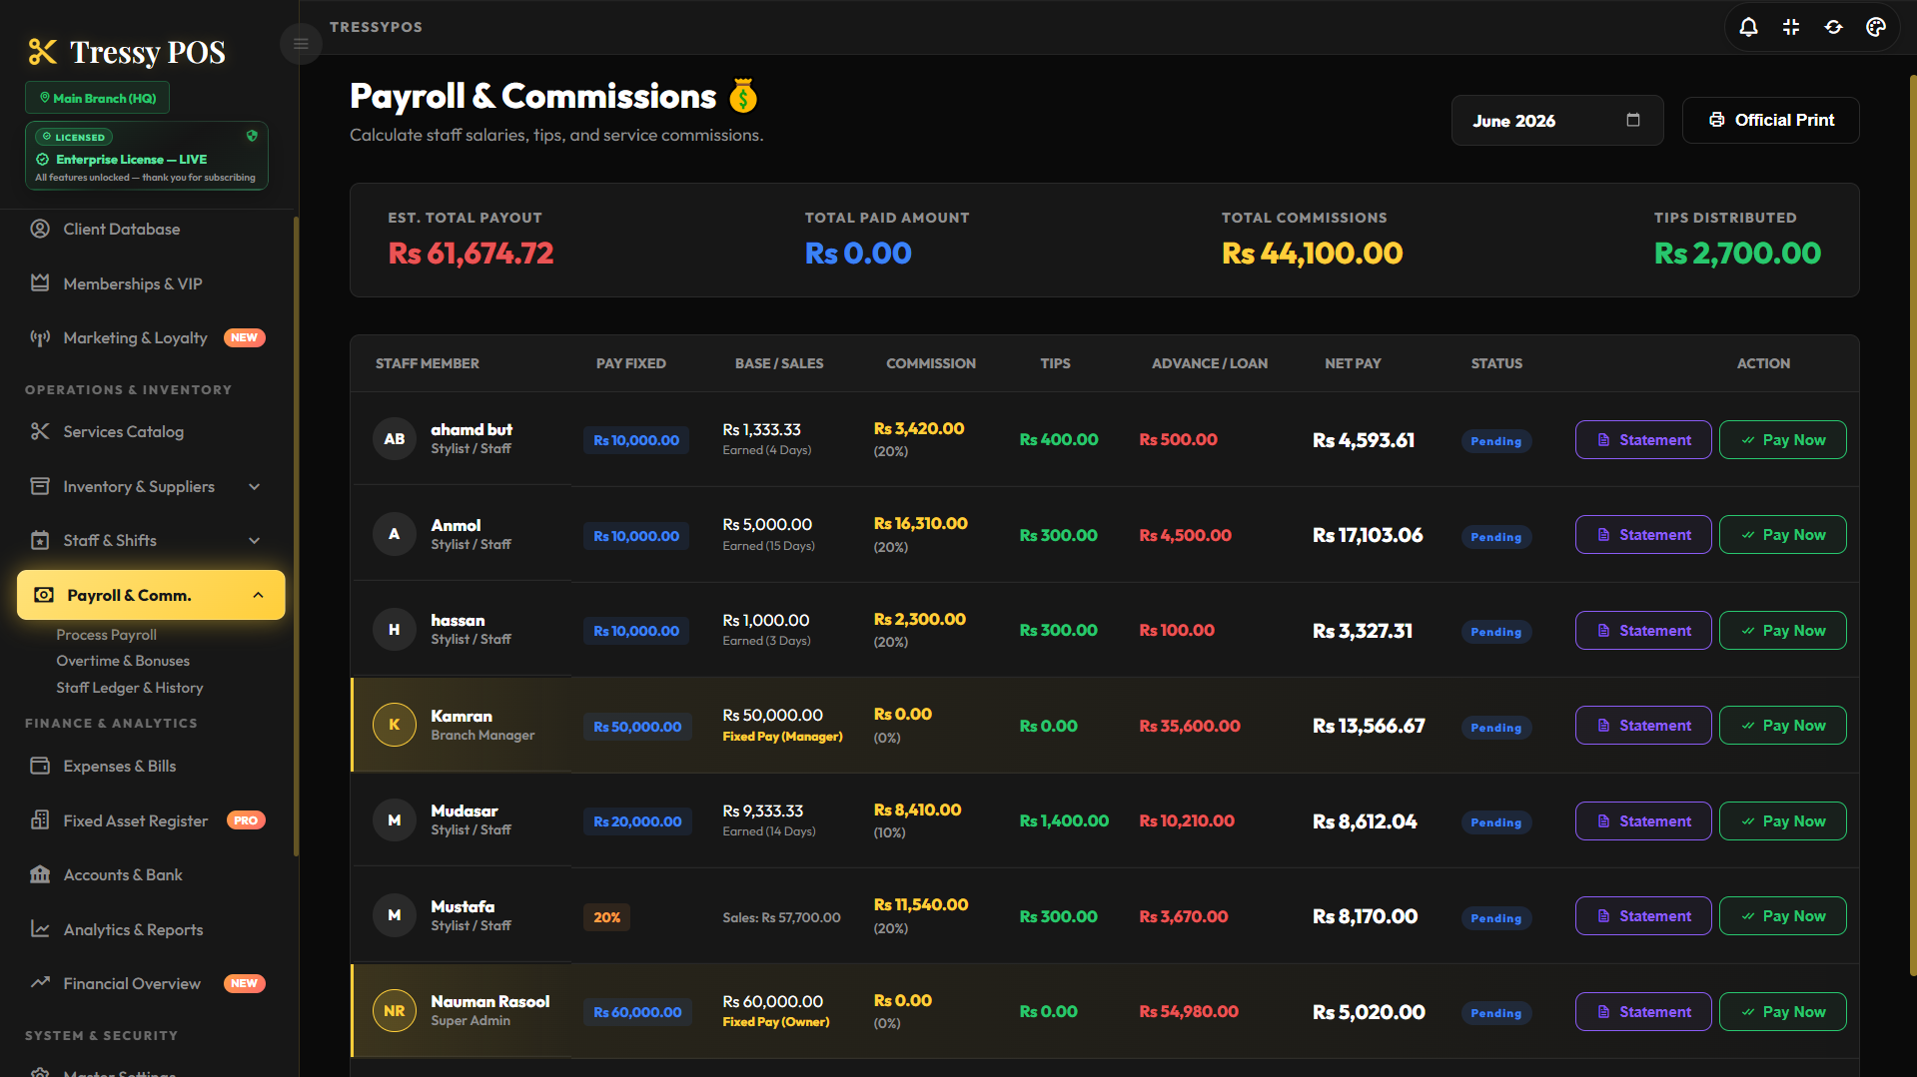Click the Marketing & Loyalty broadcast icon
Image resolution: width=1917 pixels, height=1077 pixels.
coord(40,337)
